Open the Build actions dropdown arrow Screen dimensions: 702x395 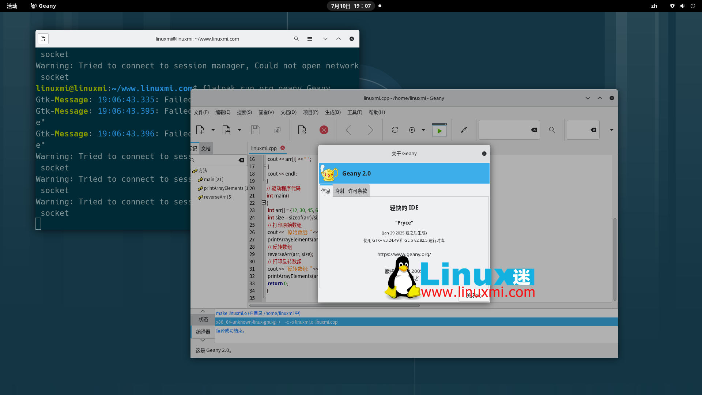pyautogui.click(x=423, y=130)
